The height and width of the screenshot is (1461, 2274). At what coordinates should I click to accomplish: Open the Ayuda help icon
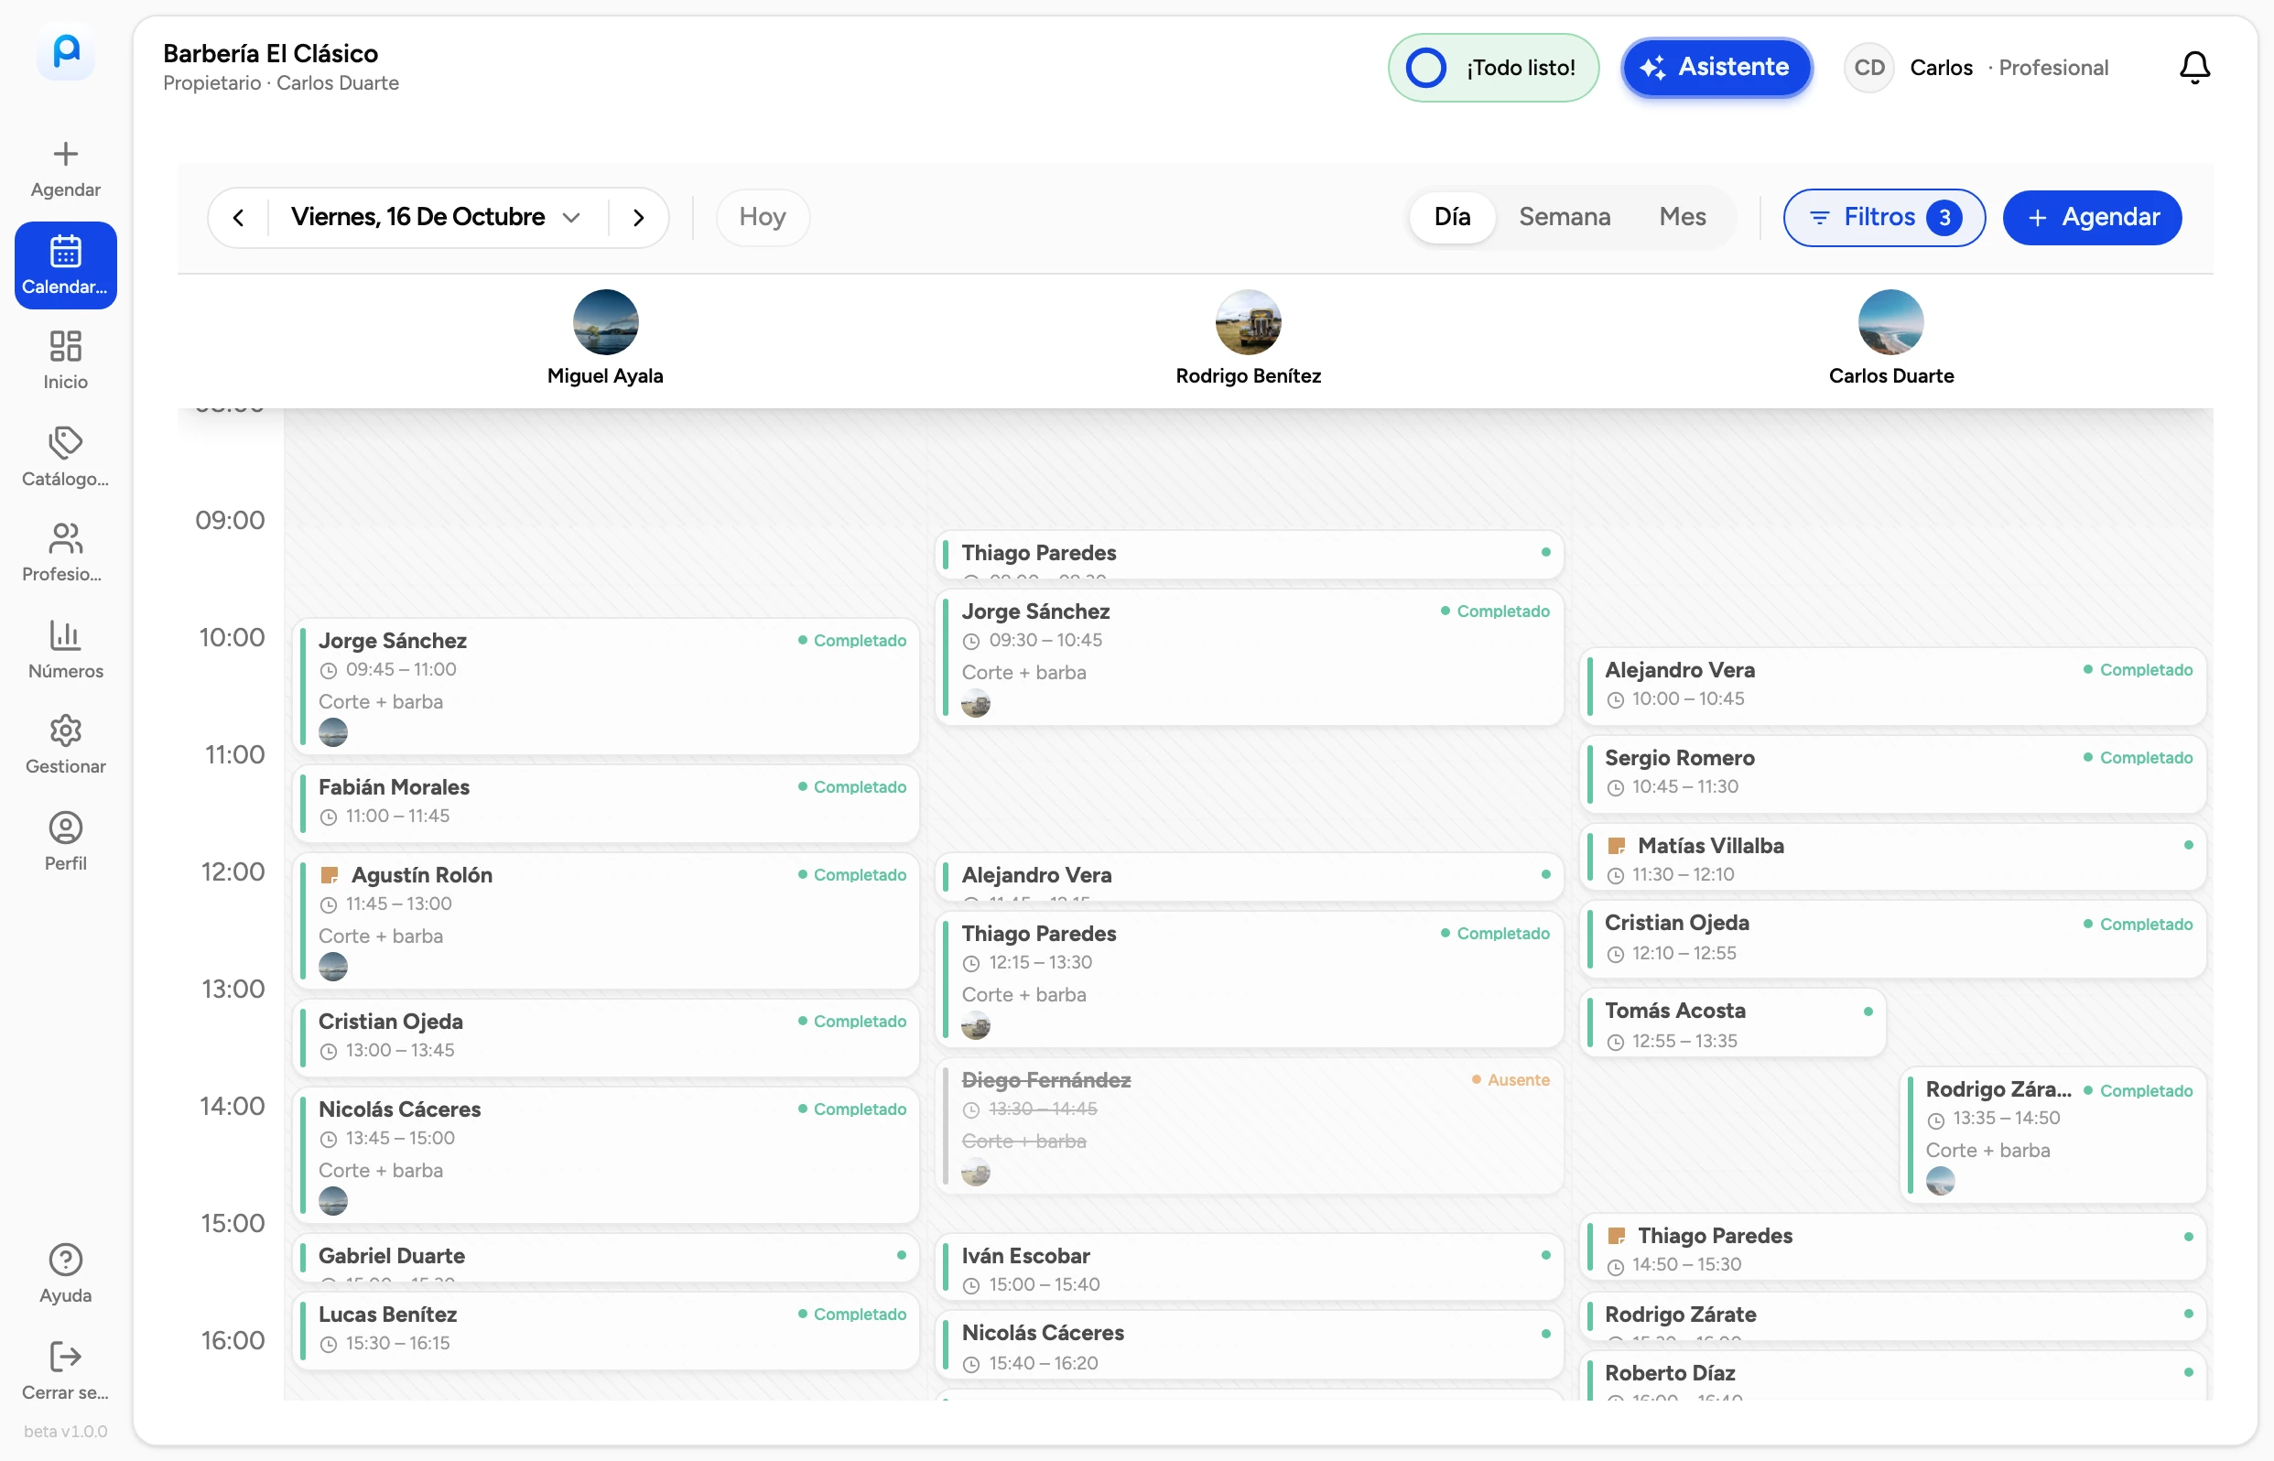66,1260
